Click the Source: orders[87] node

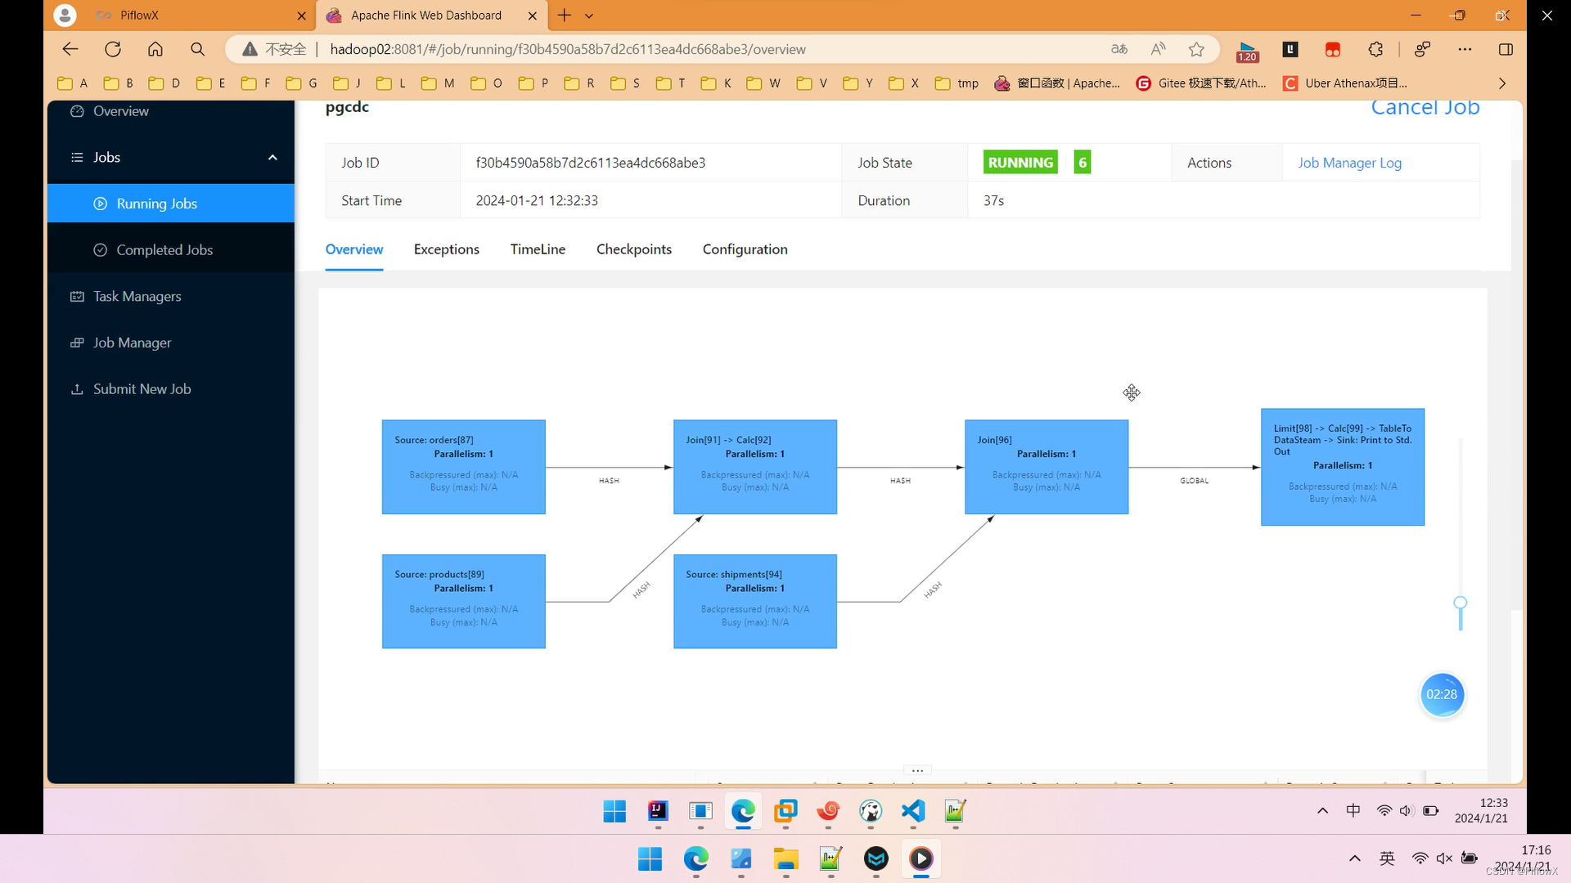(x=463, y=467)
